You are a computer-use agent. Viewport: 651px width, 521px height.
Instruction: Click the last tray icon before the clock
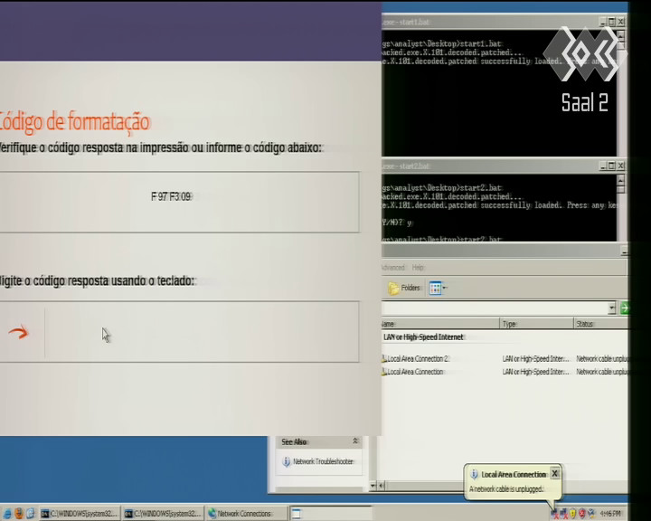[x=591, y=514]
